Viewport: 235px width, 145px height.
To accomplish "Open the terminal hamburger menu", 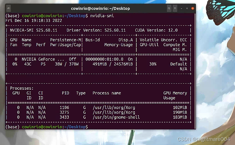I will tap(175, 8).
